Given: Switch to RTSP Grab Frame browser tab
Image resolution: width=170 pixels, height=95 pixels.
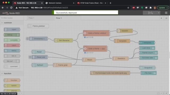Looking at the screenshot, I should click(92, 3).
